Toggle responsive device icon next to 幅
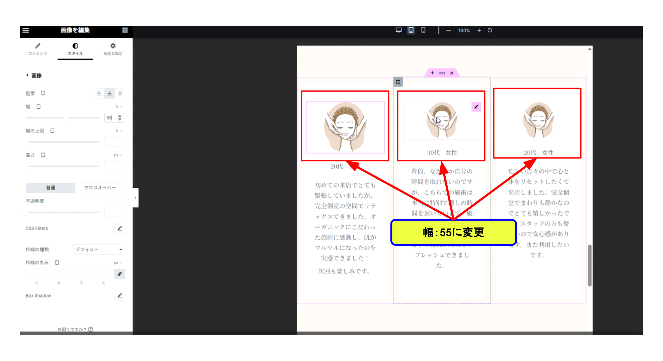This screenshot has height=361, width=663. (x=39, y=107)
